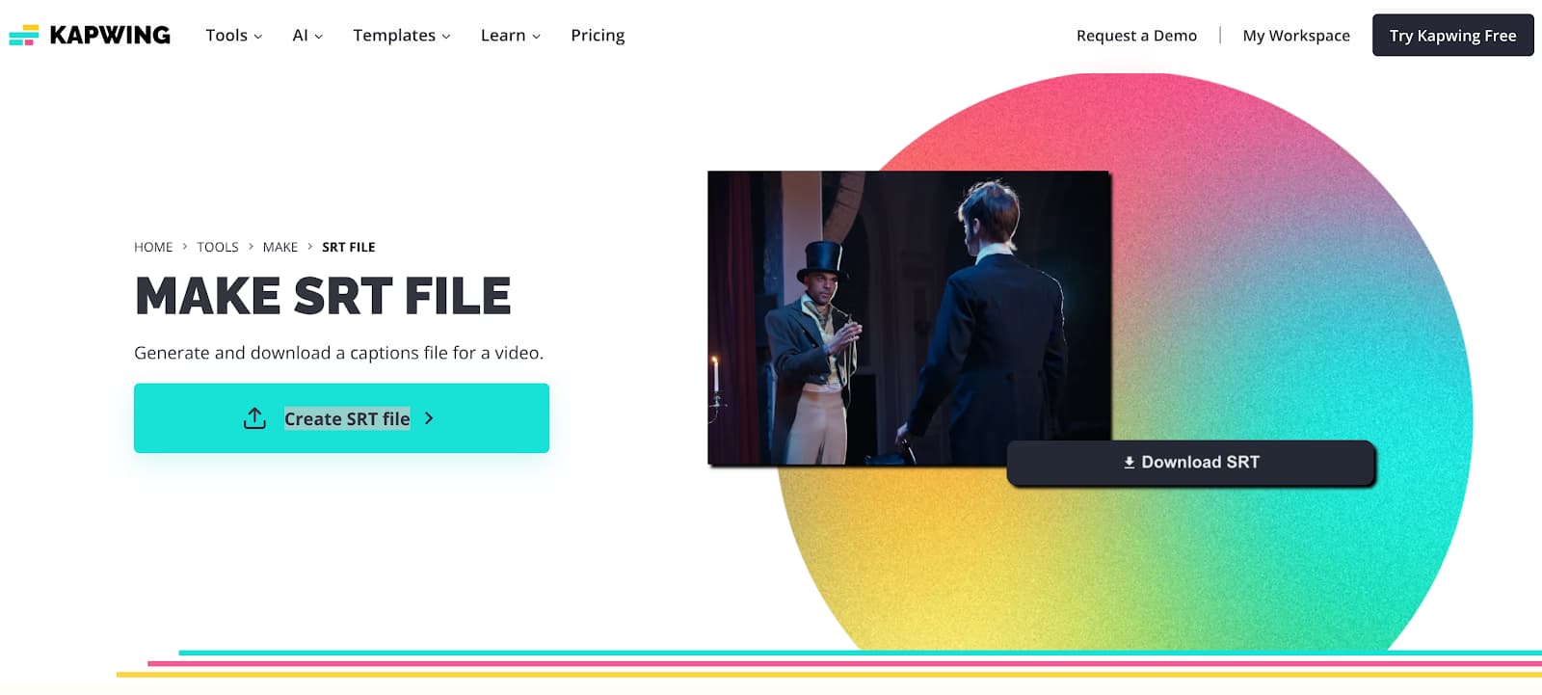1542x695 pixels.
Task: Click the upload icon beside Create SRT file
Action: 254,418
